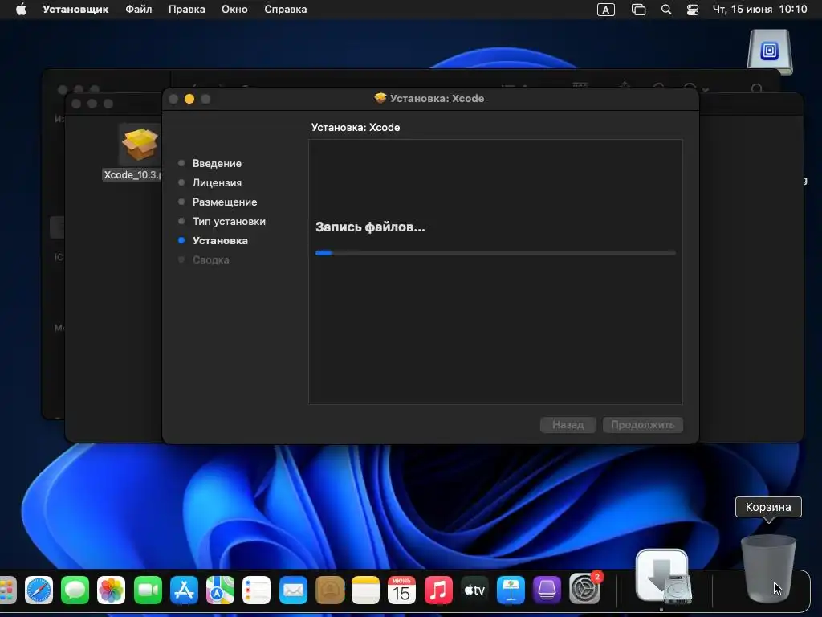Open Safari from the Dock
The image size is (822, 617).
pyautogui.click(x=39, y=590)
